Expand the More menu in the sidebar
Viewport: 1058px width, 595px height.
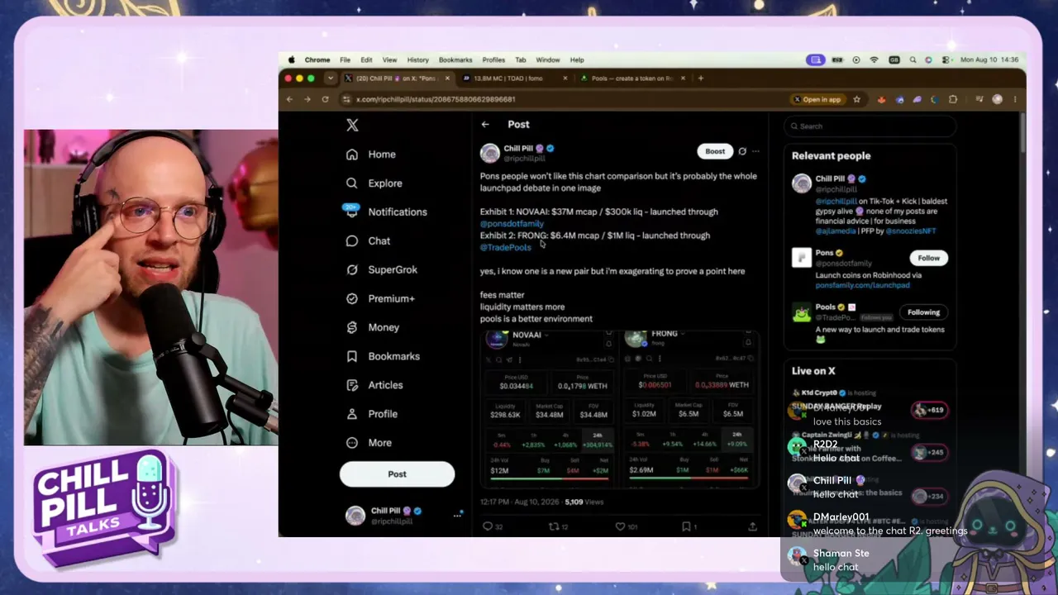369,443
